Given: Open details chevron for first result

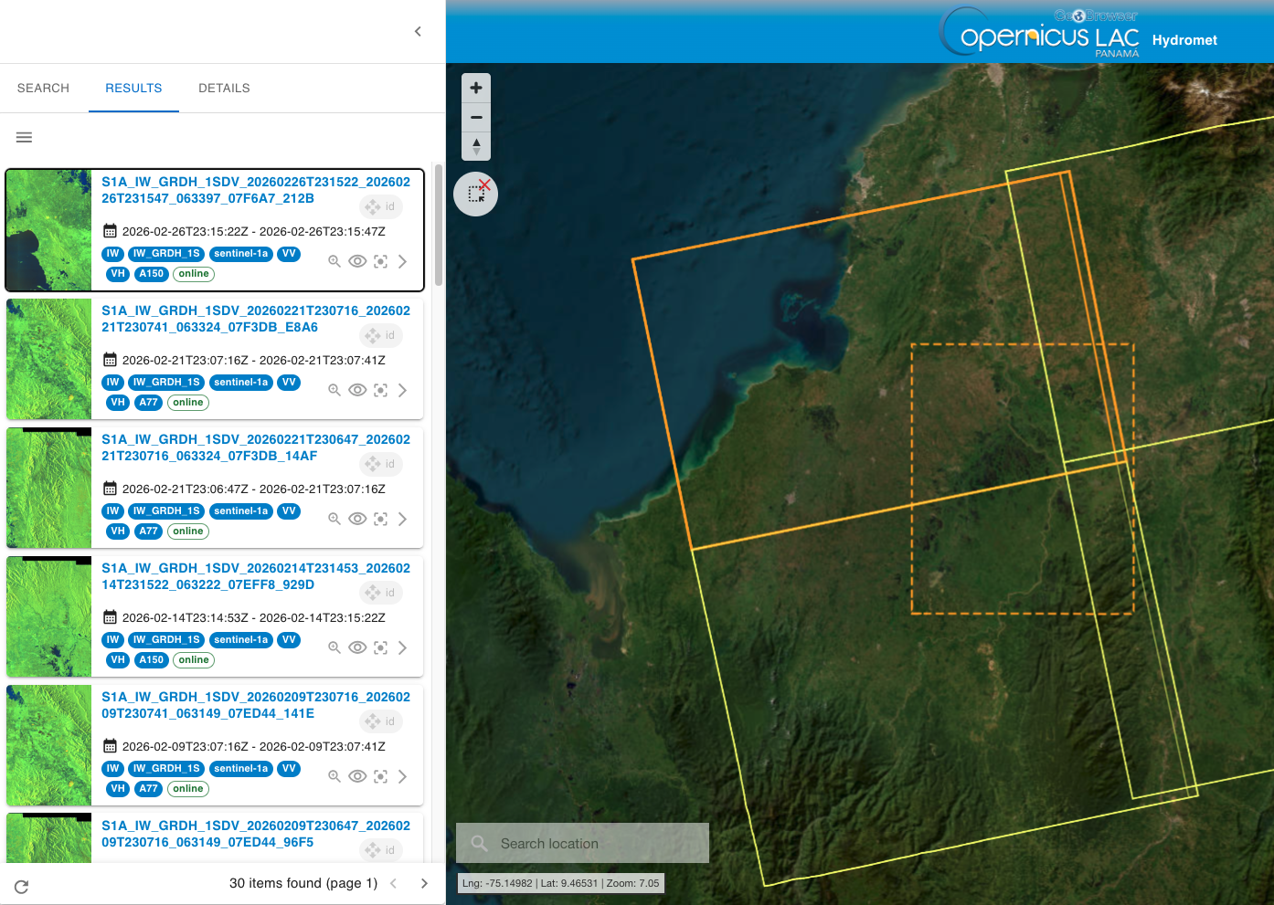Looking at the screenshot, I should 403,261.
